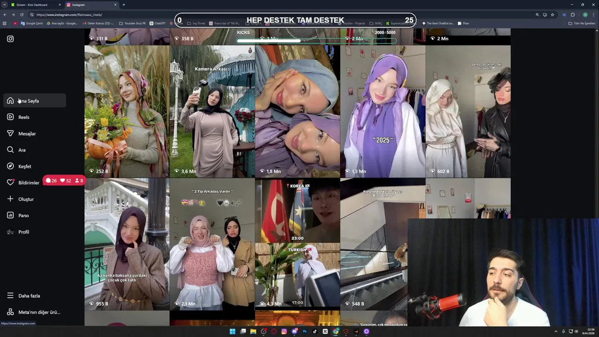Open the Chrome three-dot menu
The image size is (599, 337).
tap(594, 15)
